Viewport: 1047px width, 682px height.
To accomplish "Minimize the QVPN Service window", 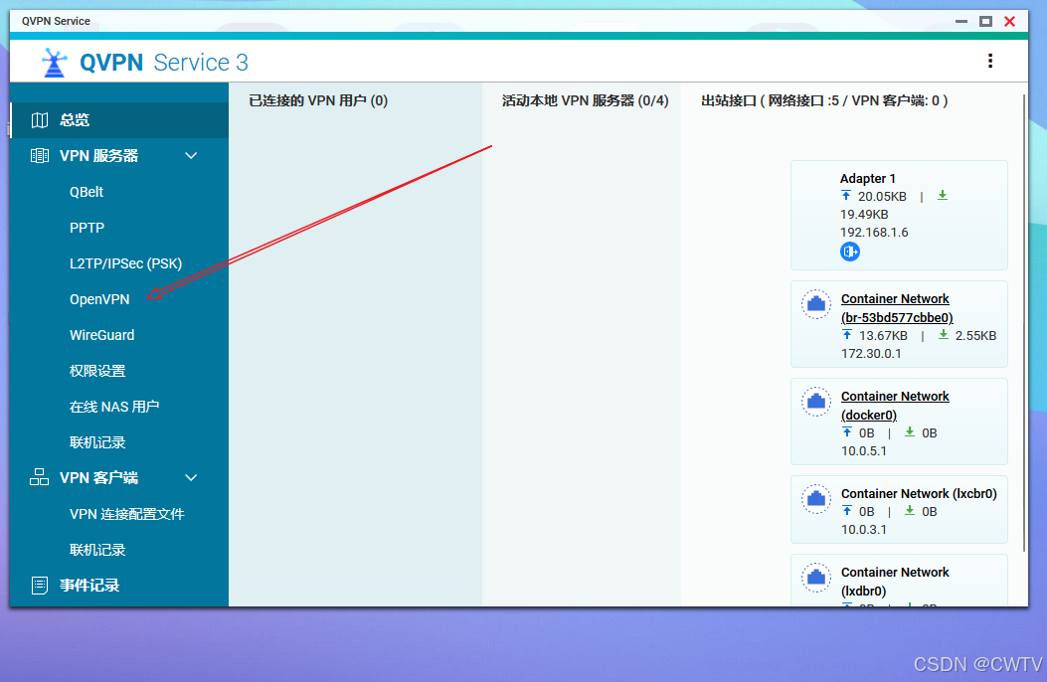I will pos(960,21).
